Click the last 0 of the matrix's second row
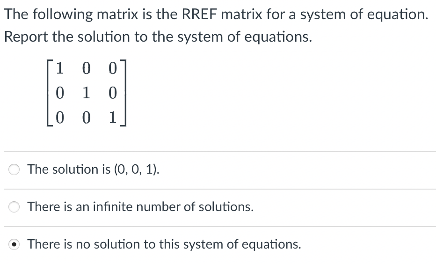Screen dimensions: 436x264 point(112,93)
